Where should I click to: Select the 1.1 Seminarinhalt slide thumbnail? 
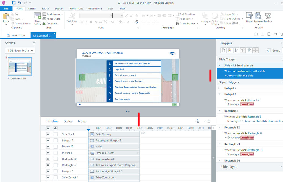coord(20,67)
